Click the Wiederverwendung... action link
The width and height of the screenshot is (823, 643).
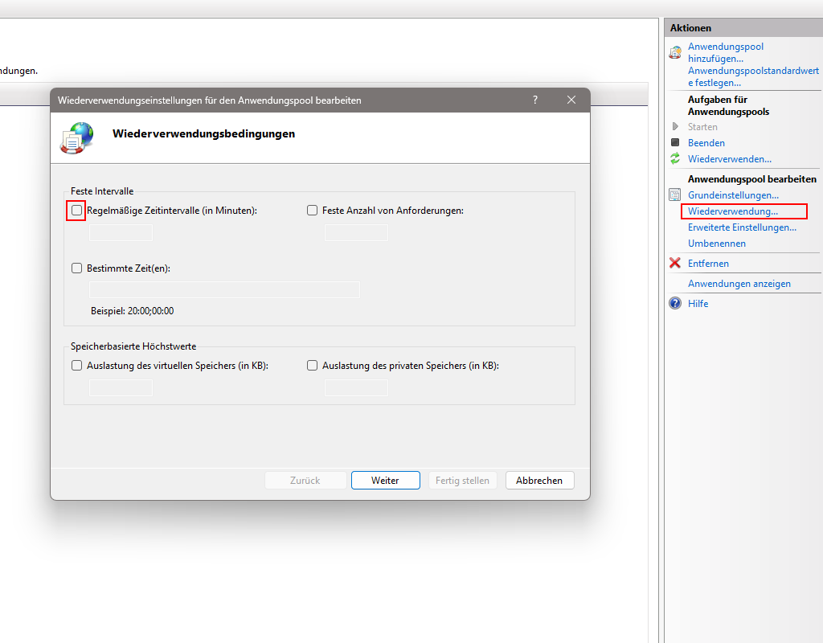tap(732, 211)
